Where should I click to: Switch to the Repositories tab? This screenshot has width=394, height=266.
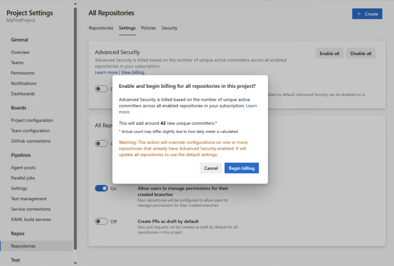pos(101,28)
